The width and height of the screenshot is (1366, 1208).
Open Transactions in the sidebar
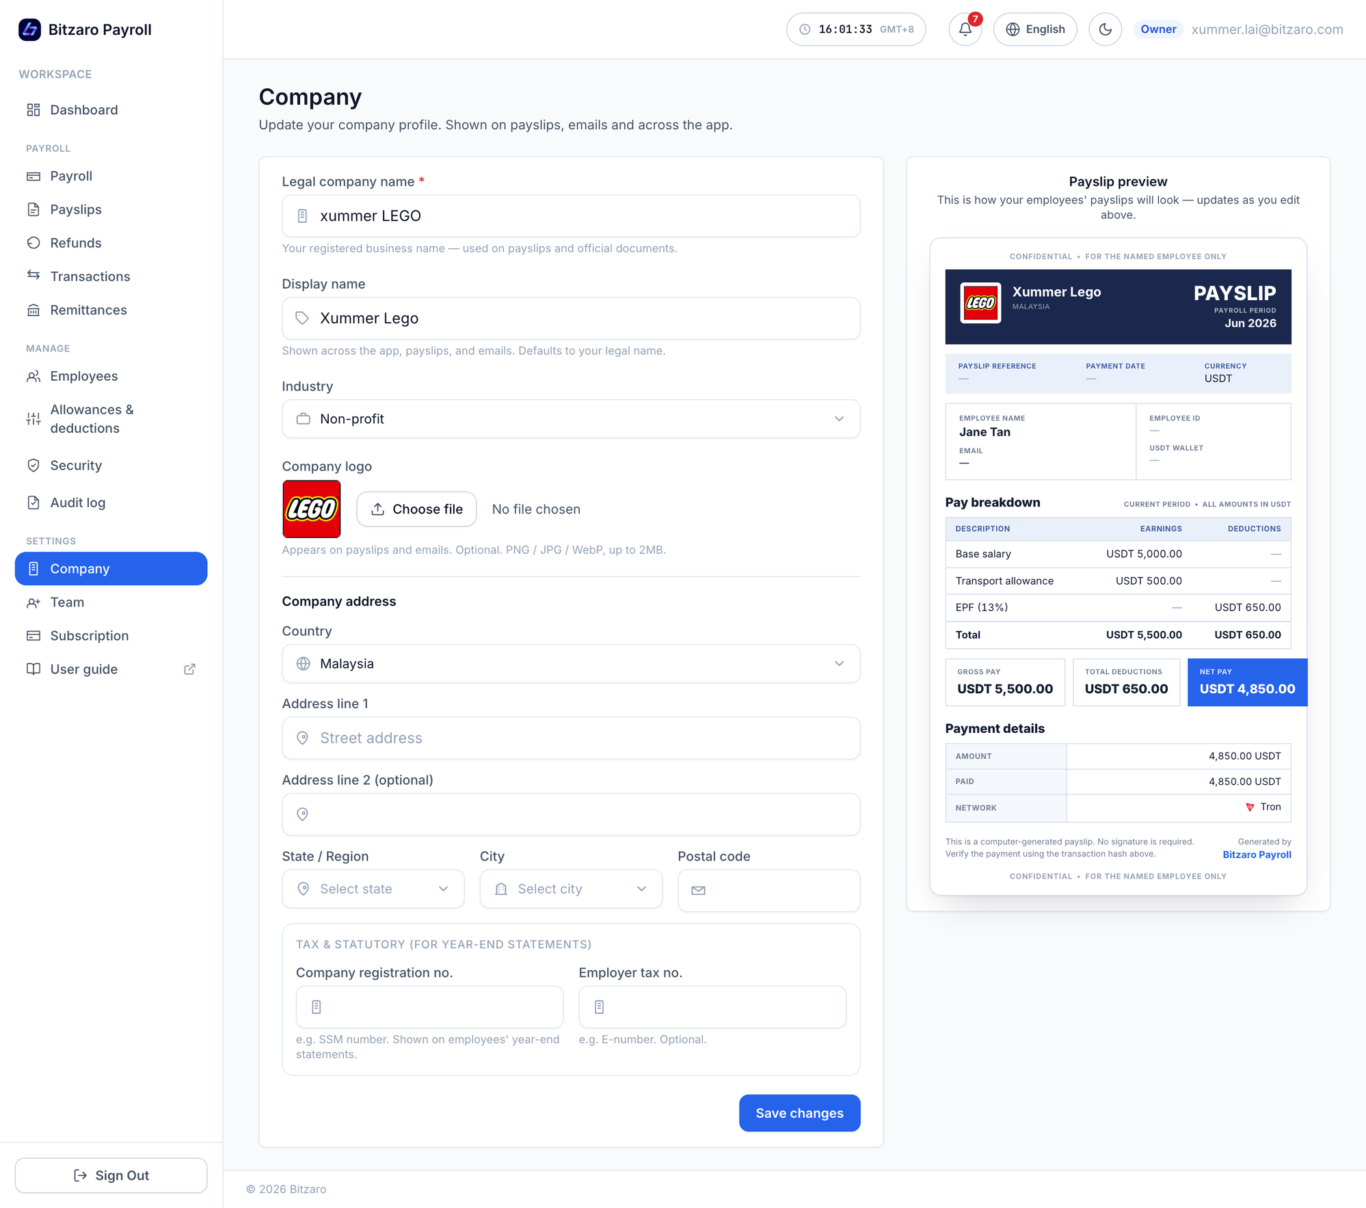[111, 277]
